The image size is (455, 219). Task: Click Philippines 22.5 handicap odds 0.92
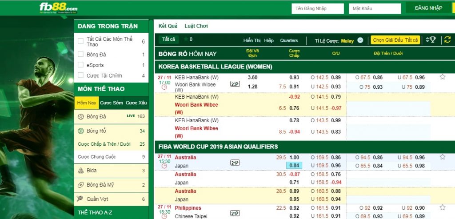coord(294,208)
